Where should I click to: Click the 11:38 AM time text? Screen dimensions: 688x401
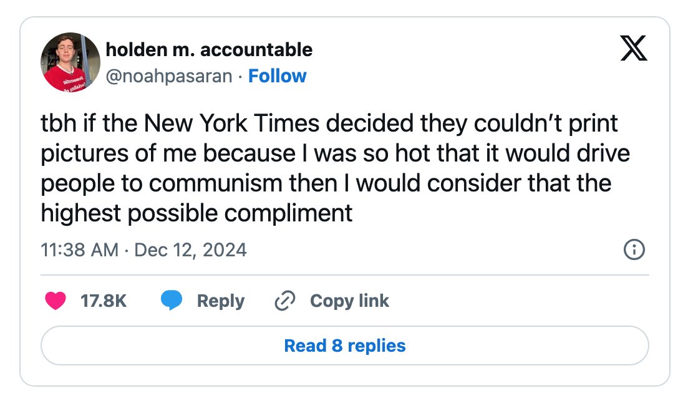click(79, 250)
